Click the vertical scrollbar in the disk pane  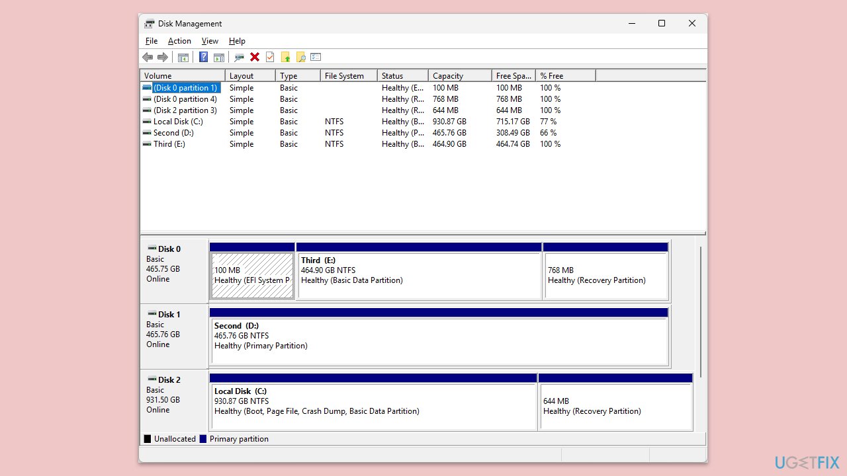pos(701,311)
